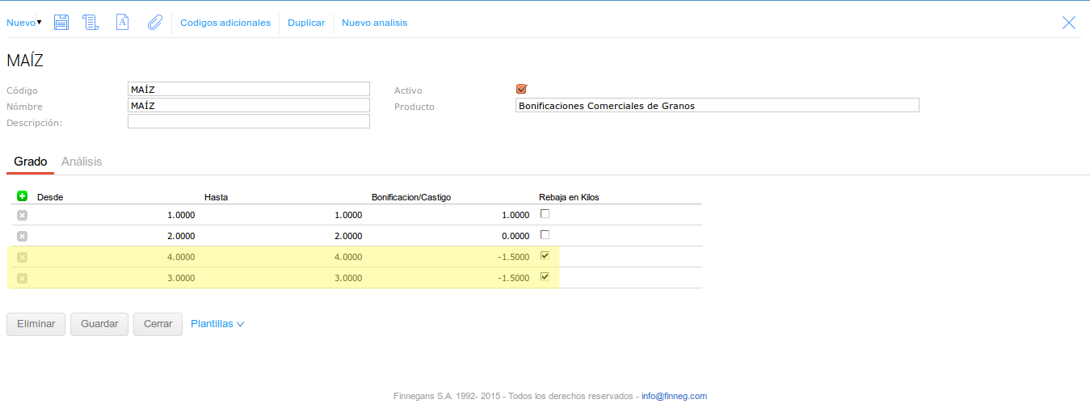Delete the highlighted row with Desde 4.0000

click(x=22, y=257)
